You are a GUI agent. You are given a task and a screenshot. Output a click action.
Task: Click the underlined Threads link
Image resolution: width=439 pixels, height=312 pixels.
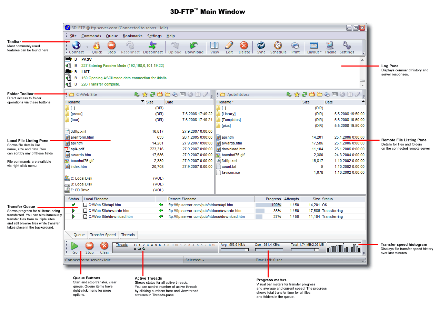click(122, 245)
